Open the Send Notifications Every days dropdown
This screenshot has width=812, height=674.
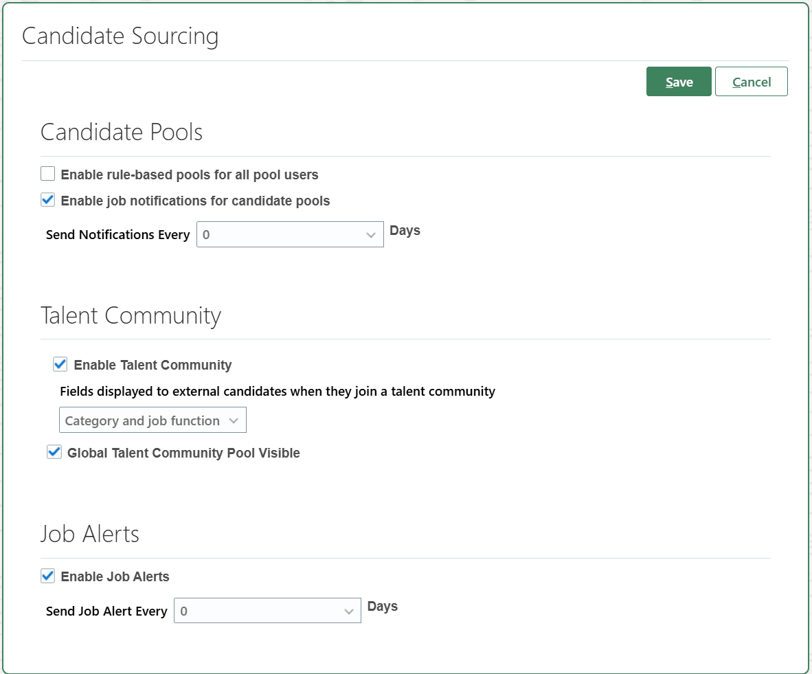[290, 234]
